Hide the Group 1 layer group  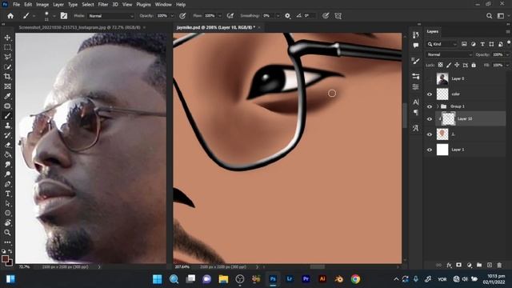[430, 106]
